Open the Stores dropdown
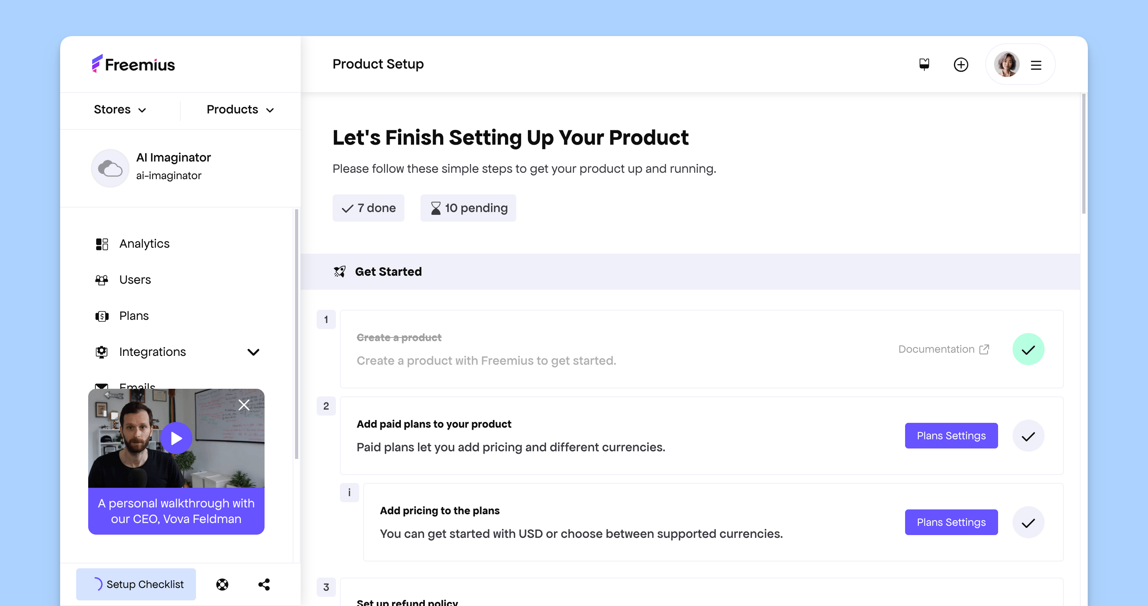 click(120, 109)
